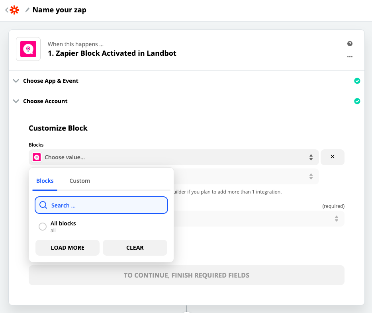Open the required field dropdown arrows

(337, 219)
